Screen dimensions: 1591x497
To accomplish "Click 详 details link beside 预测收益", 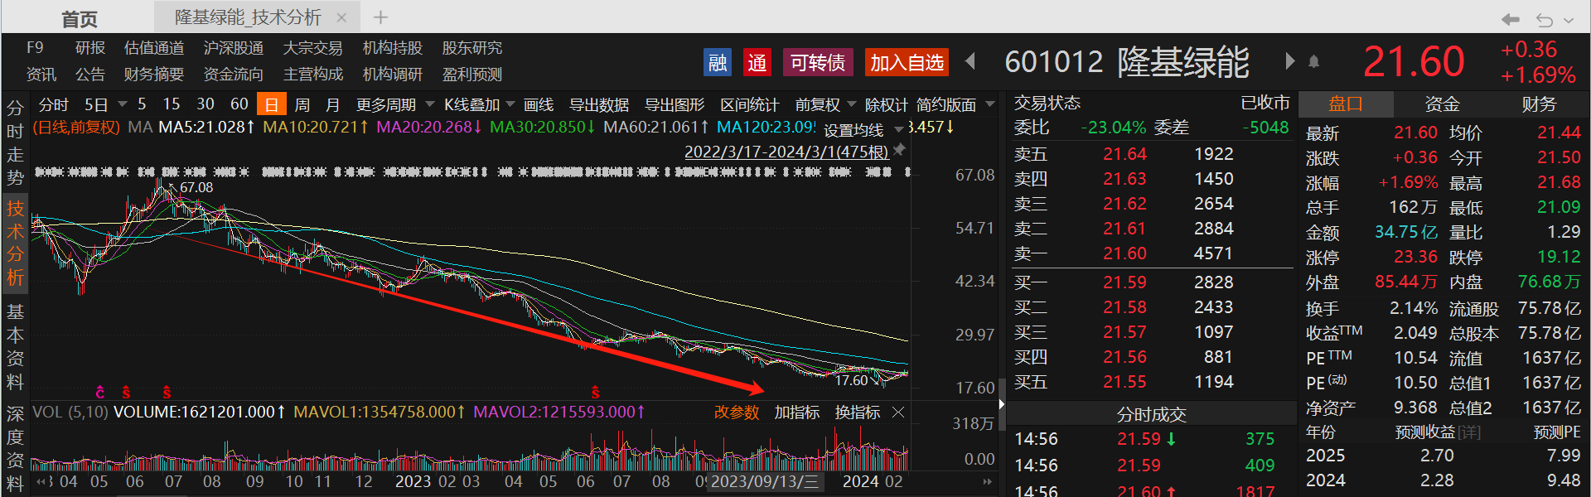I will pos(1469,432).
